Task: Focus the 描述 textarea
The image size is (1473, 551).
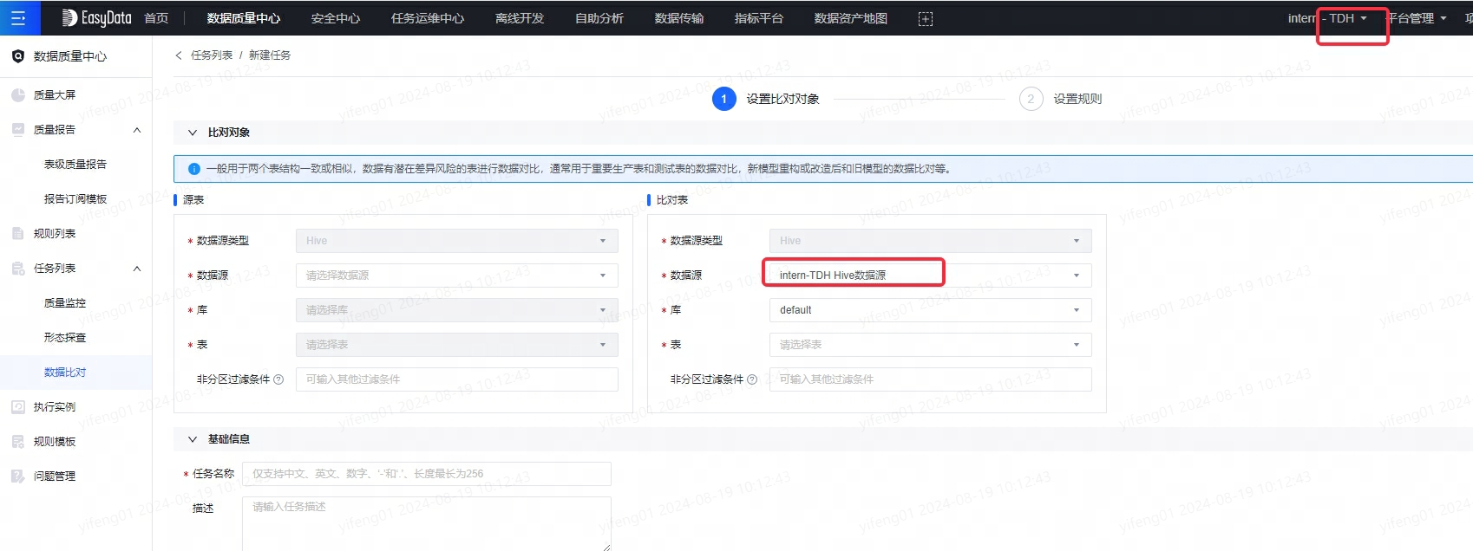Action: (x=427, y=523)
